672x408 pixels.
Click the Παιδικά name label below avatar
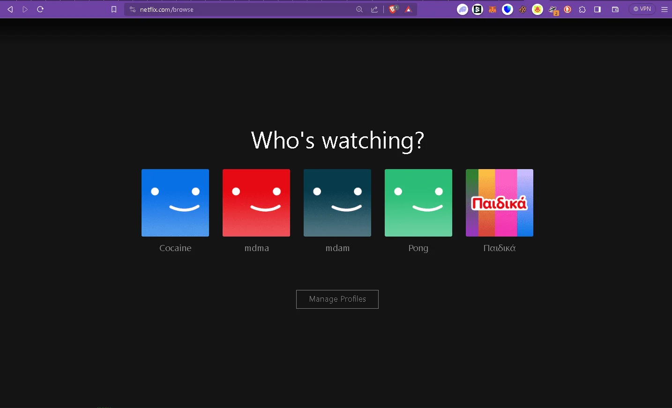coord(500,248)
